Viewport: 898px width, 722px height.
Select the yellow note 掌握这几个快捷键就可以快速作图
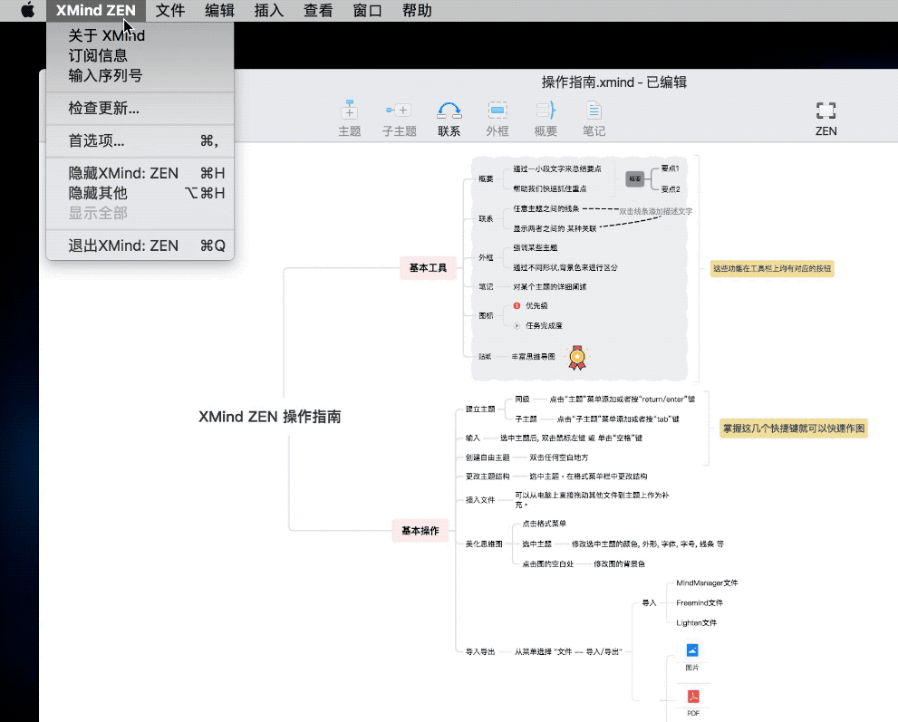point(794,428)
